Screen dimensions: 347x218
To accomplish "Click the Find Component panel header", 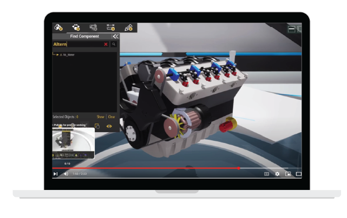I will pyautogui.click(x=84, y=36).
